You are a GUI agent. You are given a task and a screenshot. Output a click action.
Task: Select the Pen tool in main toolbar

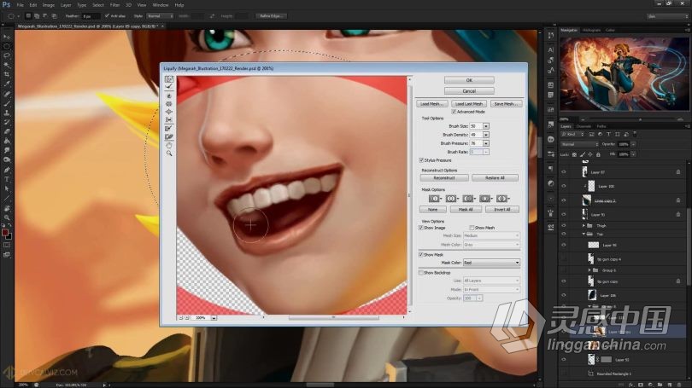(x=7, y=170)
